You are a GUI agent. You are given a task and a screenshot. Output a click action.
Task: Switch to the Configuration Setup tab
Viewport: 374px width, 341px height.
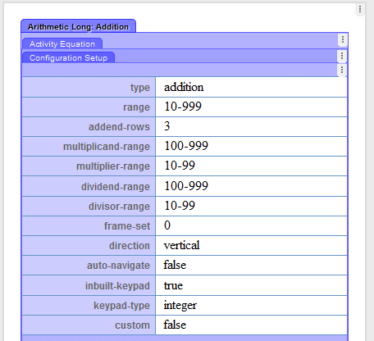click(68, 57)
